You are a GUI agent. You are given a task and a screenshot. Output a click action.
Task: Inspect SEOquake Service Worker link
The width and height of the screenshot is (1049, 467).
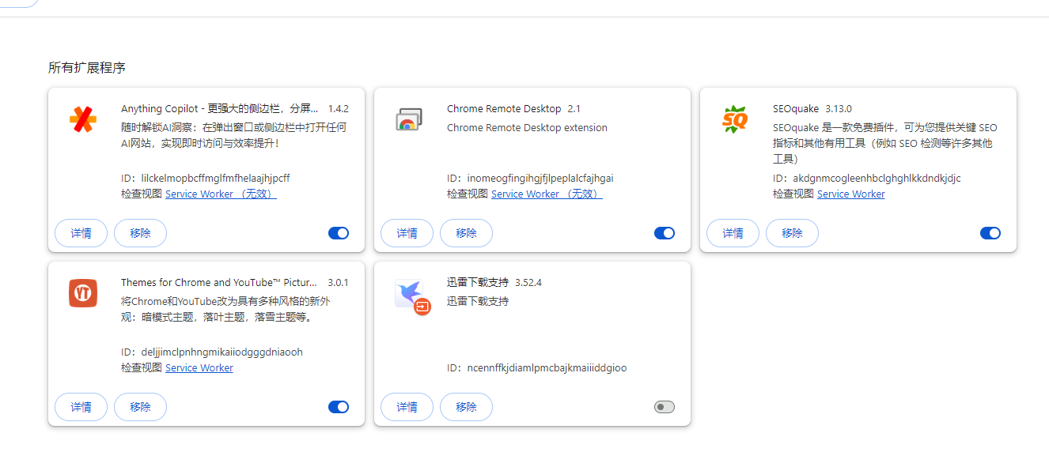pos(851,194)
